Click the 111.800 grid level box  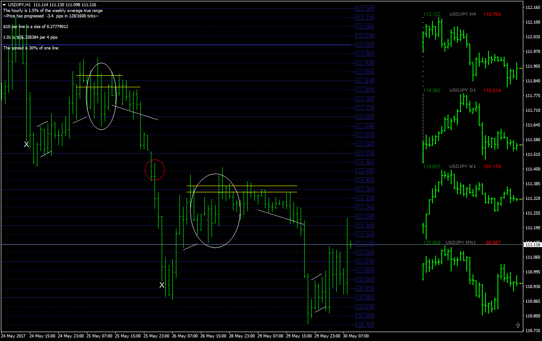[365, 90]
